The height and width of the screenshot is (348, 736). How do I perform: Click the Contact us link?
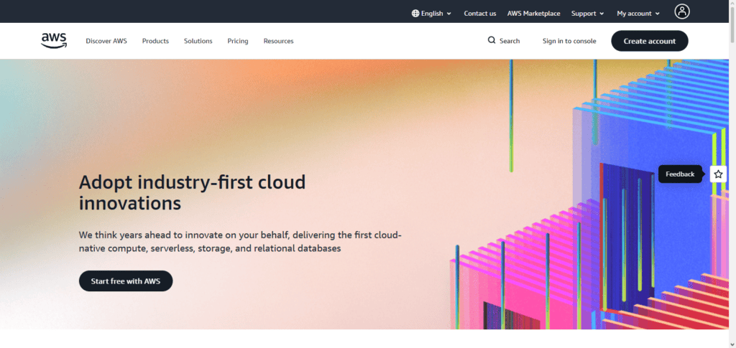(479, 14)
